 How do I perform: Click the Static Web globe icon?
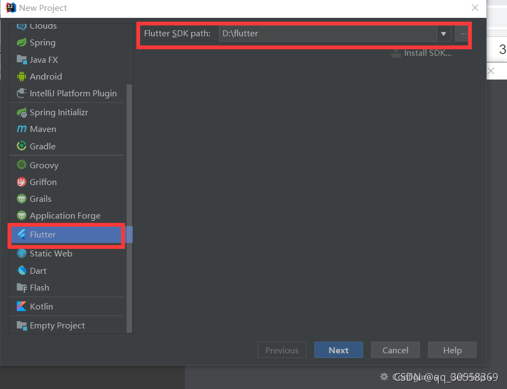click(22, 253)
